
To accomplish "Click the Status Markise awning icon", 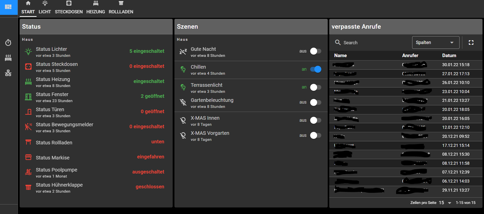I will click(28, 157).
